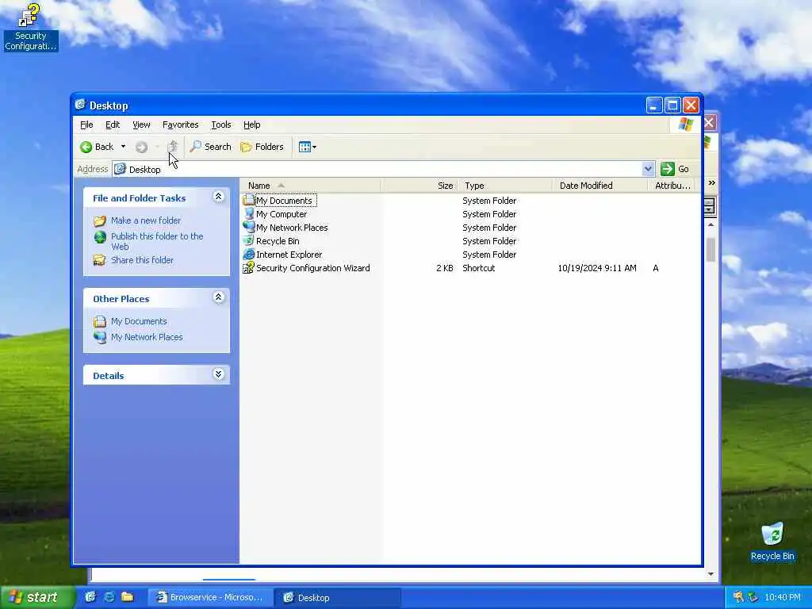
Task: Collapse the File and Folder Tasks panel
Action: 218,197
